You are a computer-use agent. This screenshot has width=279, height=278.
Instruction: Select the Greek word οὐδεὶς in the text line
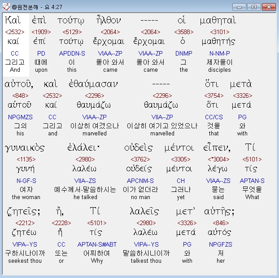coord(138,148)
